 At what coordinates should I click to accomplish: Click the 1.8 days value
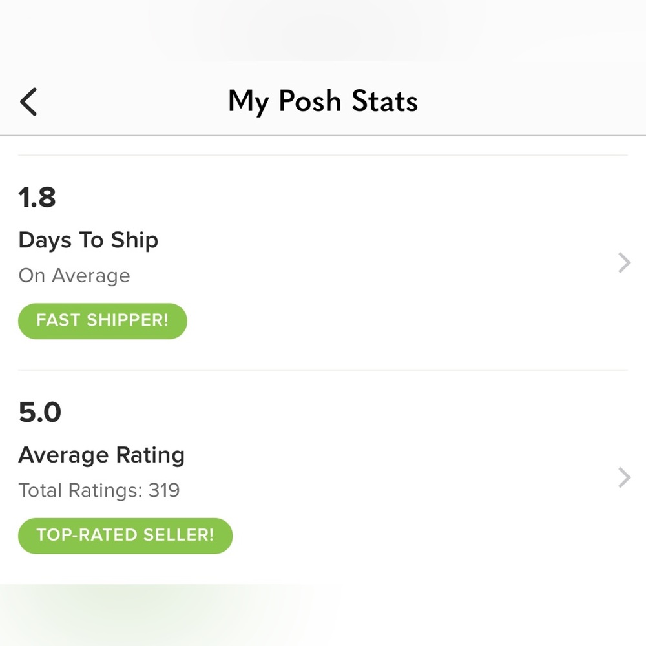(x=37, y=198)
